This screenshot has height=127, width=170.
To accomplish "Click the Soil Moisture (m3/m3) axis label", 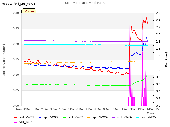I will [x=4, y=60].
